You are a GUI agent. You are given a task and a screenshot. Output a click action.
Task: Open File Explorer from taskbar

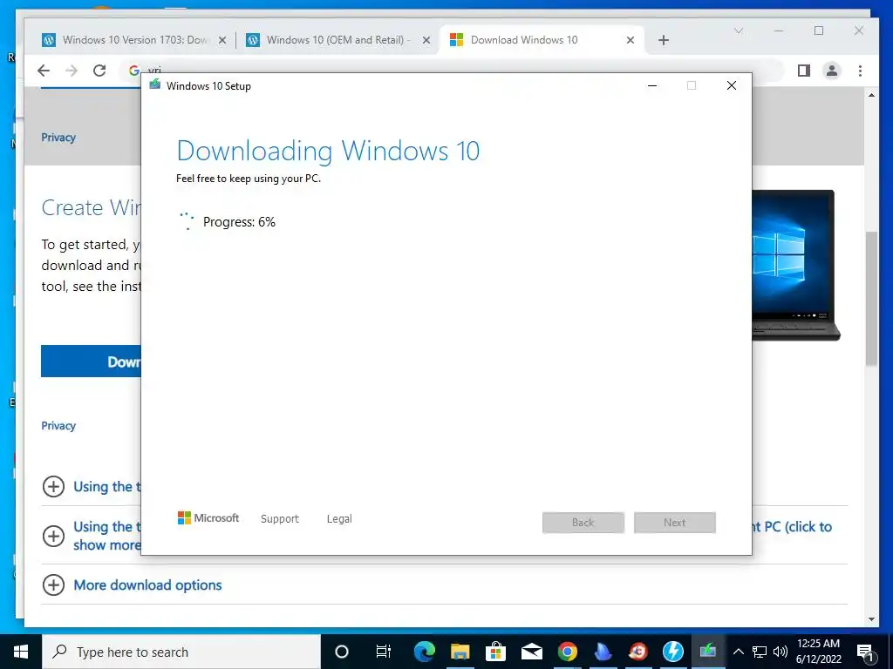pyautogui.click(x=460, y=652)
